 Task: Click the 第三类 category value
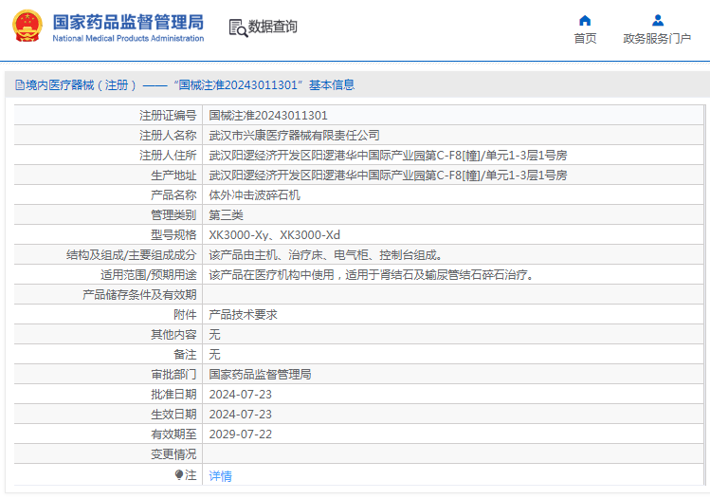226,215
